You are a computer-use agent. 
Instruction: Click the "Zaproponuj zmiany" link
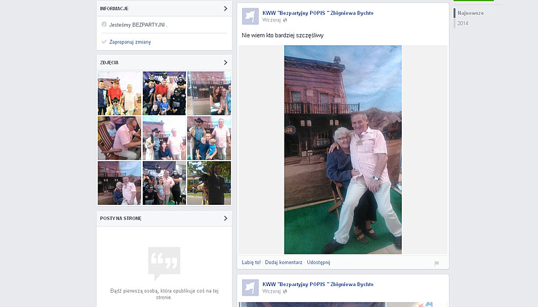click(130, 42)
